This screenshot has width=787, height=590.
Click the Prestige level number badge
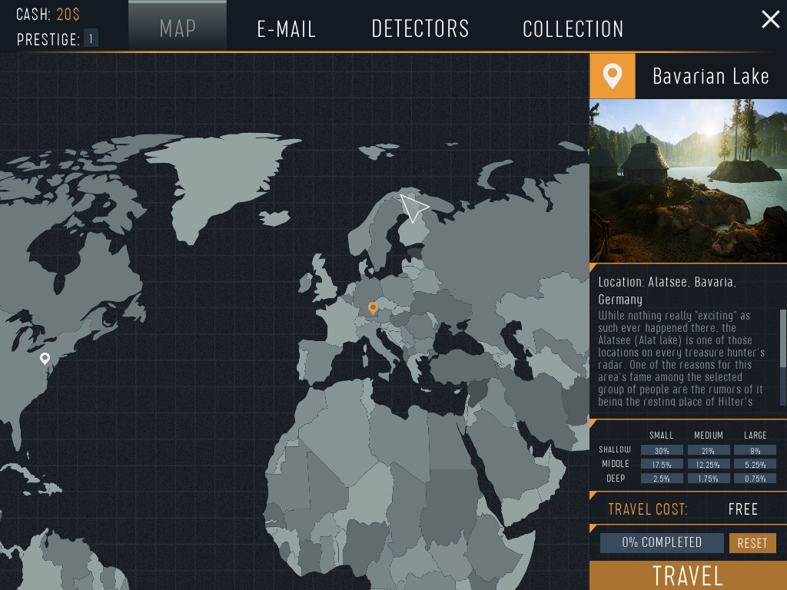coord(91,38)
